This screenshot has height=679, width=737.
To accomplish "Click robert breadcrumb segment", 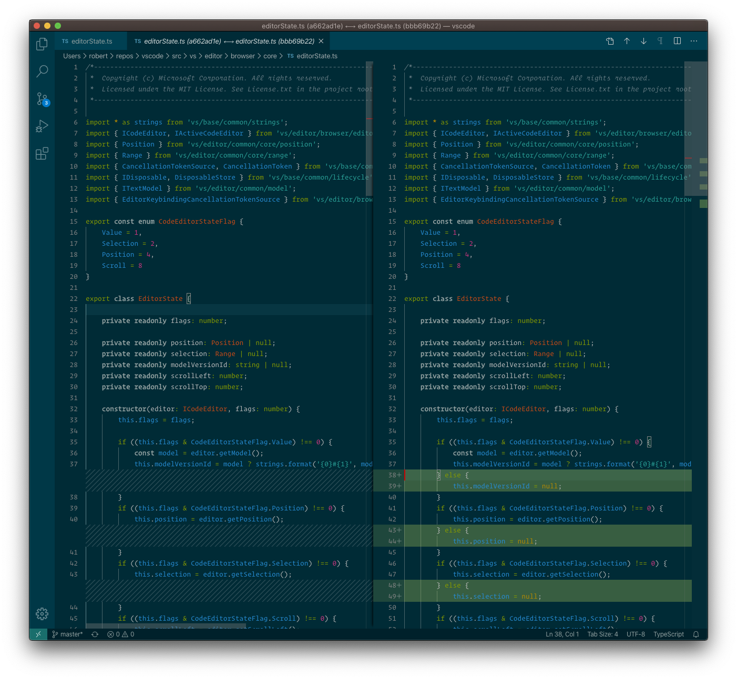I will tap(98, 56).
